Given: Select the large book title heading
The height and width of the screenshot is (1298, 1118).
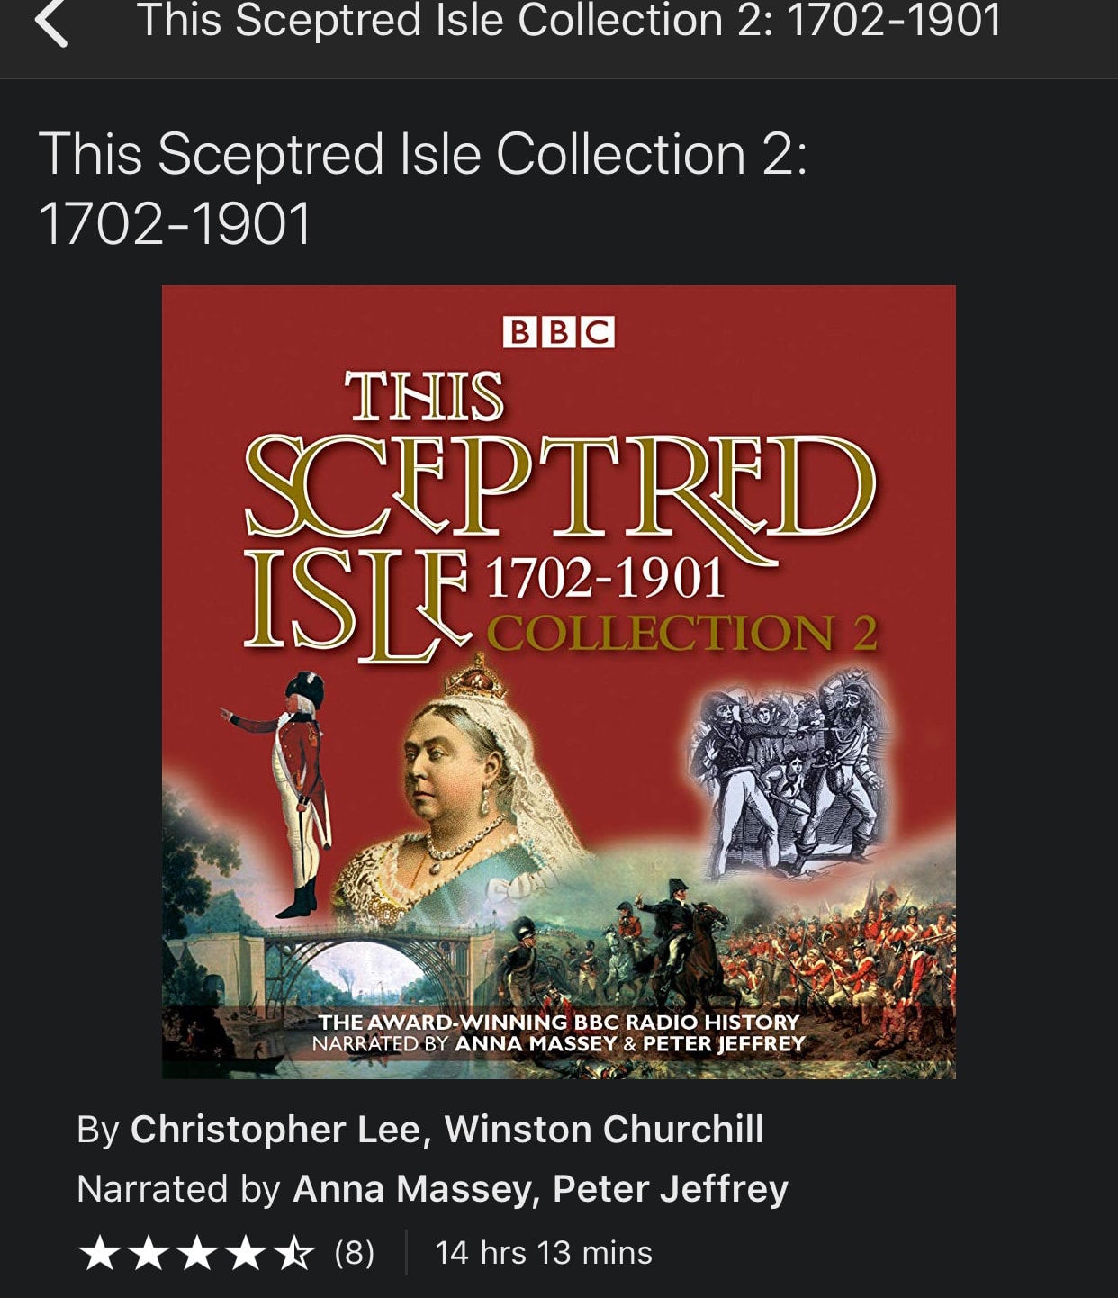Looking at the screenshot, I should [423, 188].
